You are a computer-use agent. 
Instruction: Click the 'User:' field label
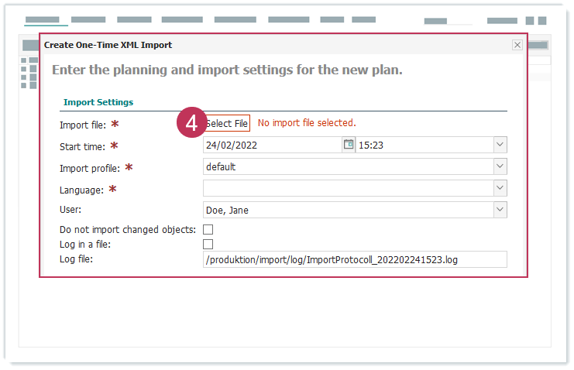[x=70, y=210]
